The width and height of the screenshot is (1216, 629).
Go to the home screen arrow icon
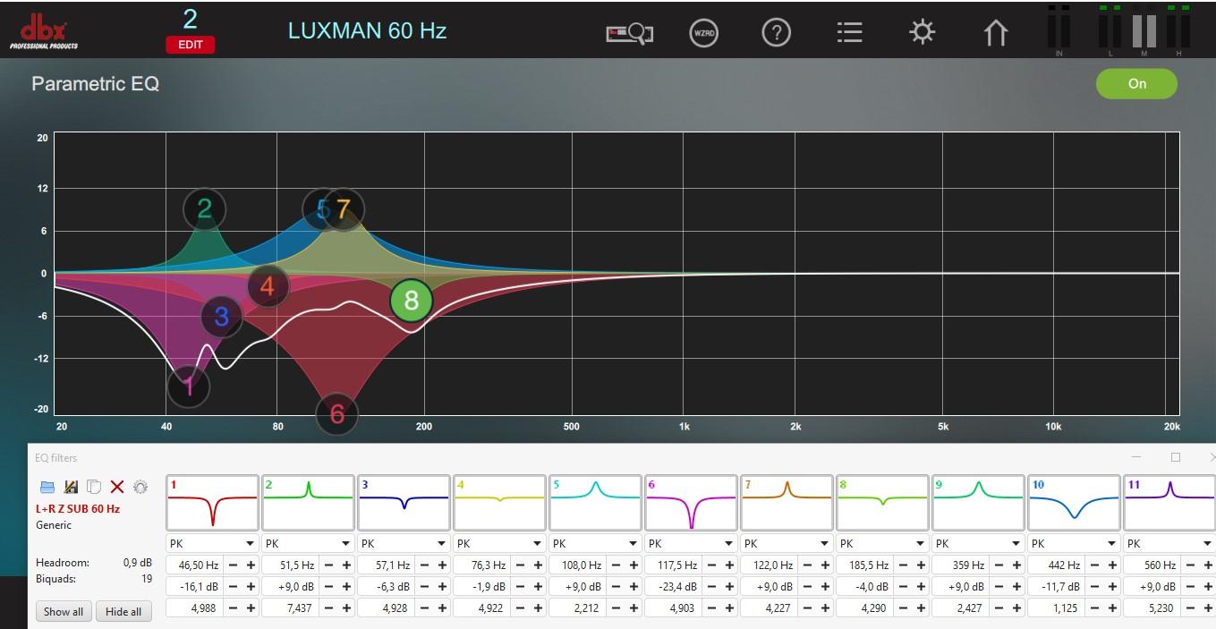click(x=995, y=34)
